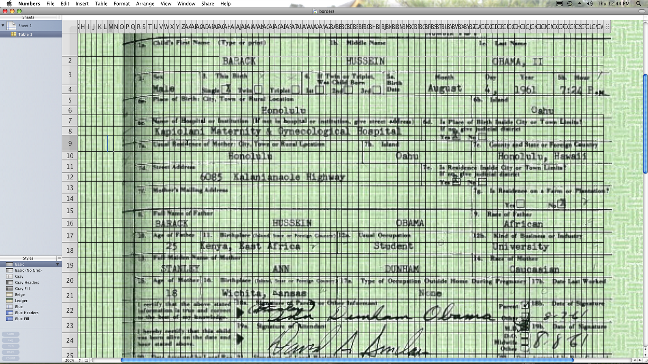Open the Window menu

pos(186,4)
